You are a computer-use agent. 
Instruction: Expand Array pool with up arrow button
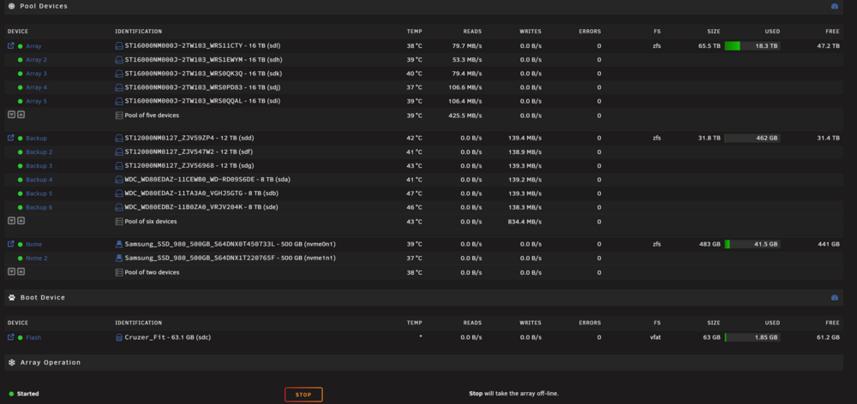tap(21, 115)
